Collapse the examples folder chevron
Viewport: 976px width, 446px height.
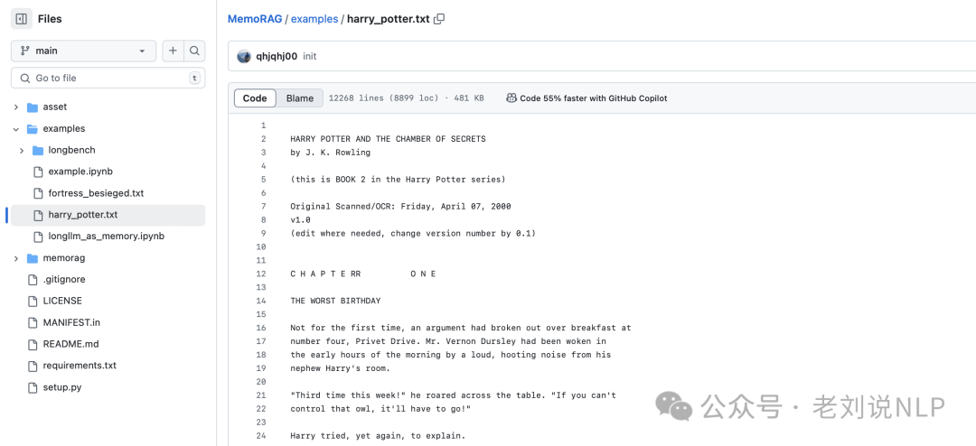click(x=16, y=129)
